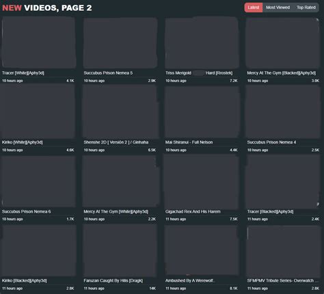Screen dimensions: 324x294
Task: Open the Kiriko [White][Aphy3d] title link
Action: click(22, 142)
